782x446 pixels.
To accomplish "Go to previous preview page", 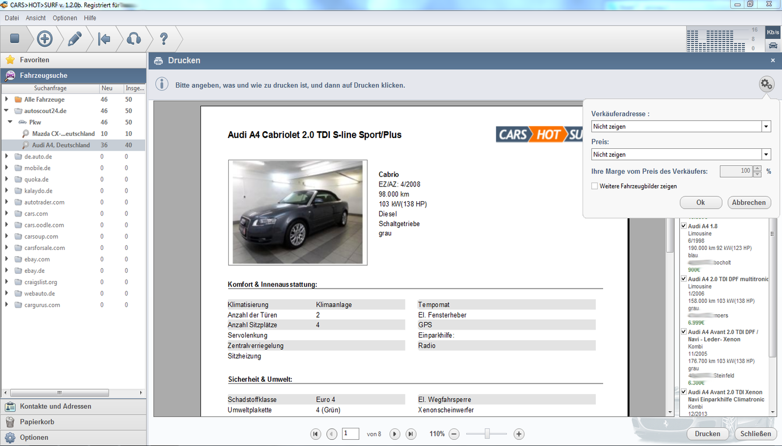I will (332, 434).
